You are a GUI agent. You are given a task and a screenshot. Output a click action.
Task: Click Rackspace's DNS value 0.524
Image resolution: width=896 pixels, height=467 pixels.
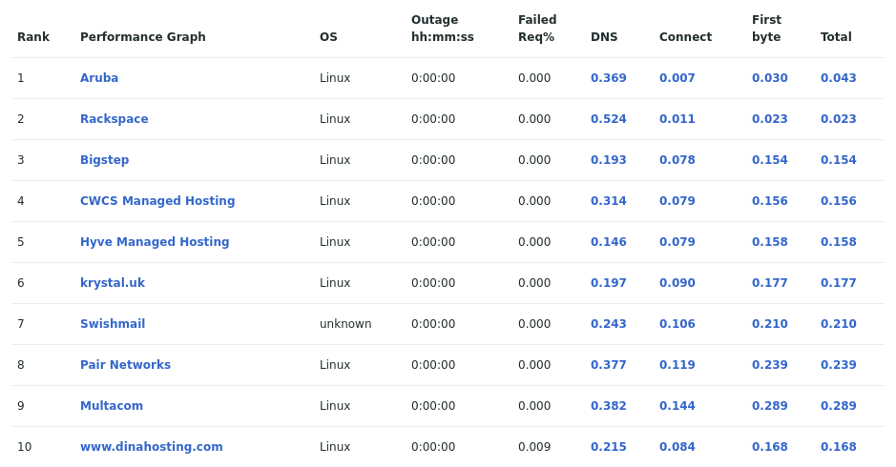[x=608, y=119]
